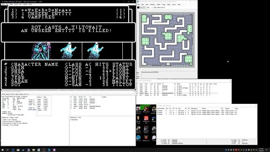Open File Explorer from the taskbar
Screen dimensions: 270x152
[x=34, y=150]
